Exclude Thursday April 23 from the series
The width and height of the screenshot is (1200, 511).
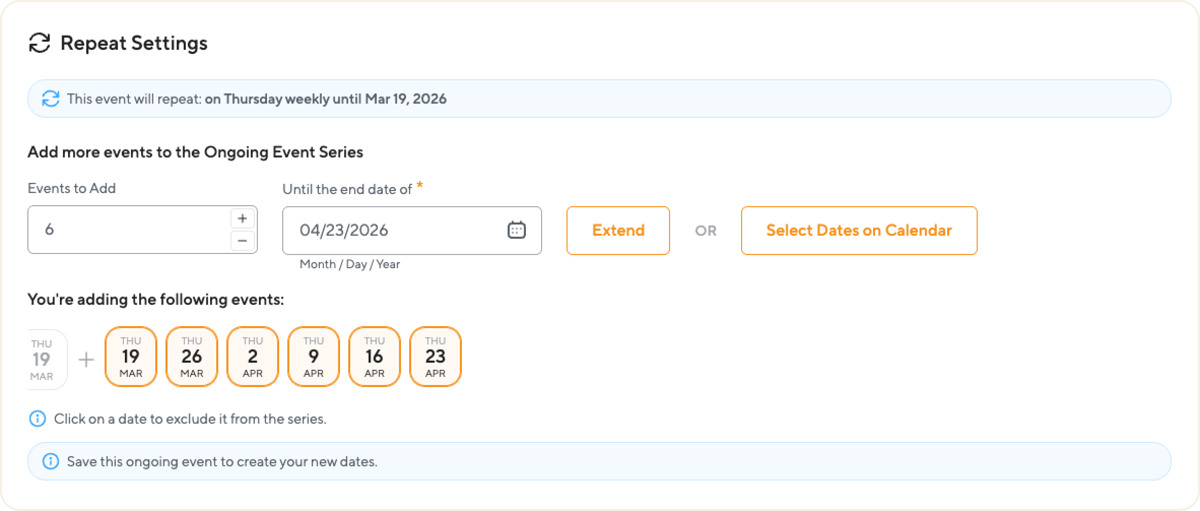436,357
